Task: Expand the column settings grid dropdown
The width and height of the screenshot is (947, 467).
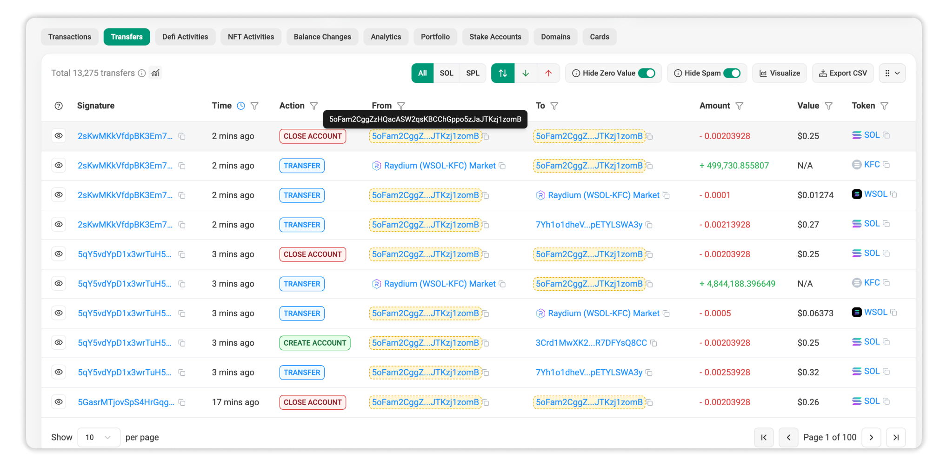Action: pos(892,73)
